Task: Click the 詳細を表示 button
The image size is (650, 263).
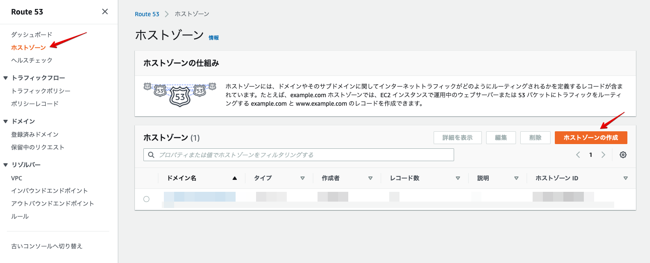Action: [458, 137]
